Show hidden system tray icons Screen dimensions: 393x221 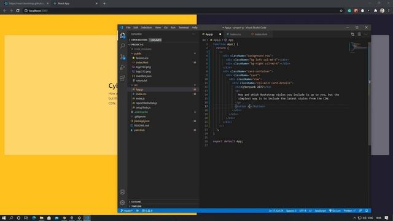tap(355, 218)
